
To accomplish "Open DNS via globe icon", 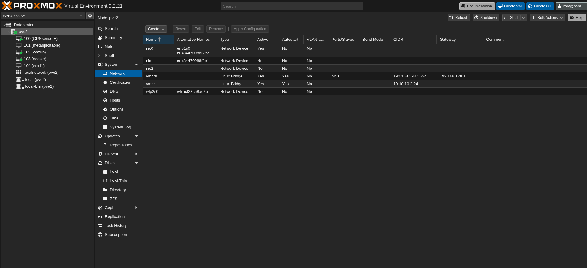I will [105, 91].
